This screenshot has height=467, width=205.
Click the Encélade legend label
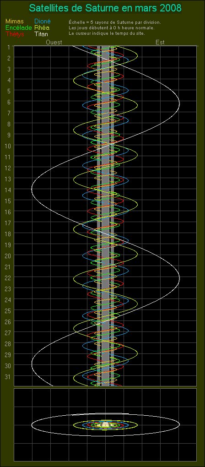(x=18, y=27)
